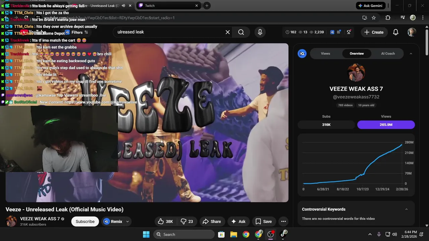Select the Overview tab

[357, 54]
